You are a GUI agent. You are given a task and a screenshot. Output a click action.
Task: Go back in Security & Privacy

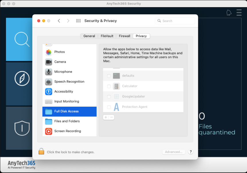(x=59, y=21)
